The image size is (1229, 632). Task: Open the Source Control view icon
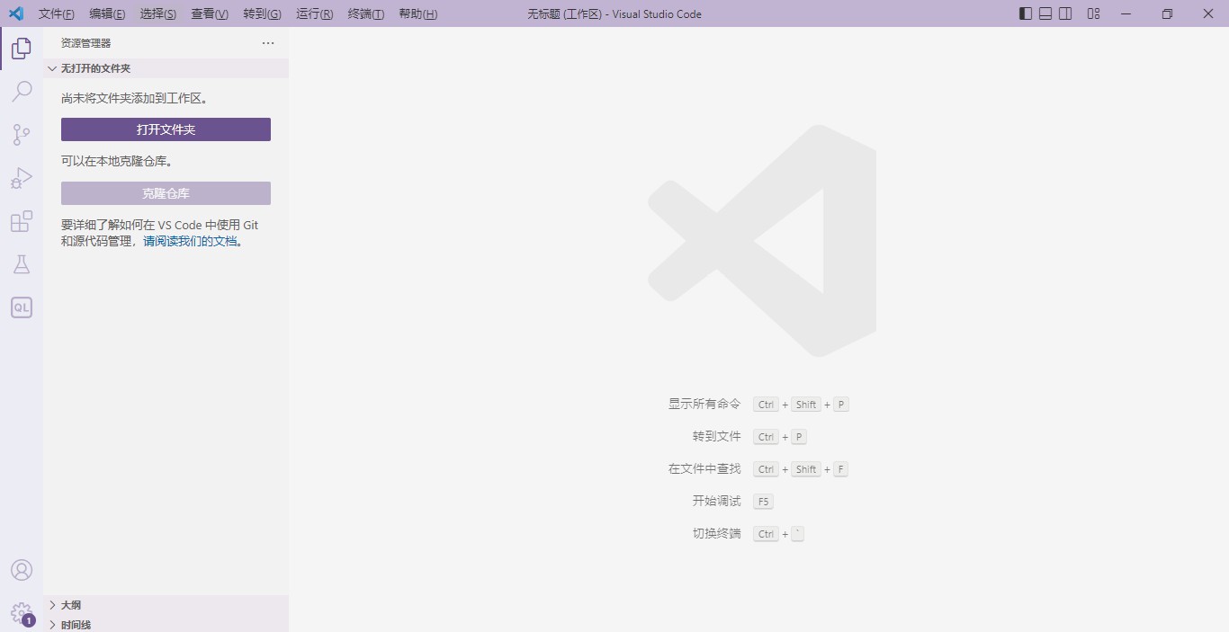tap(21, 135)
